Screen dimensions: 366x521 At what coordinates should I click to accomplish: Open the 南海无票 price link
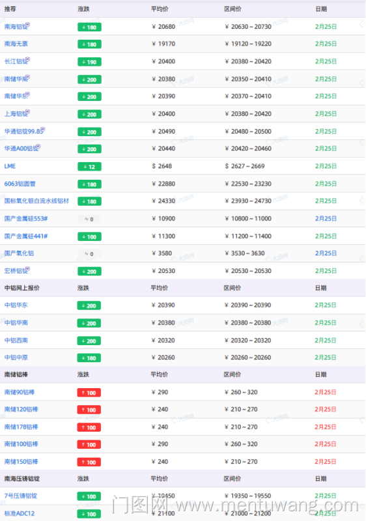click(16, 44)
